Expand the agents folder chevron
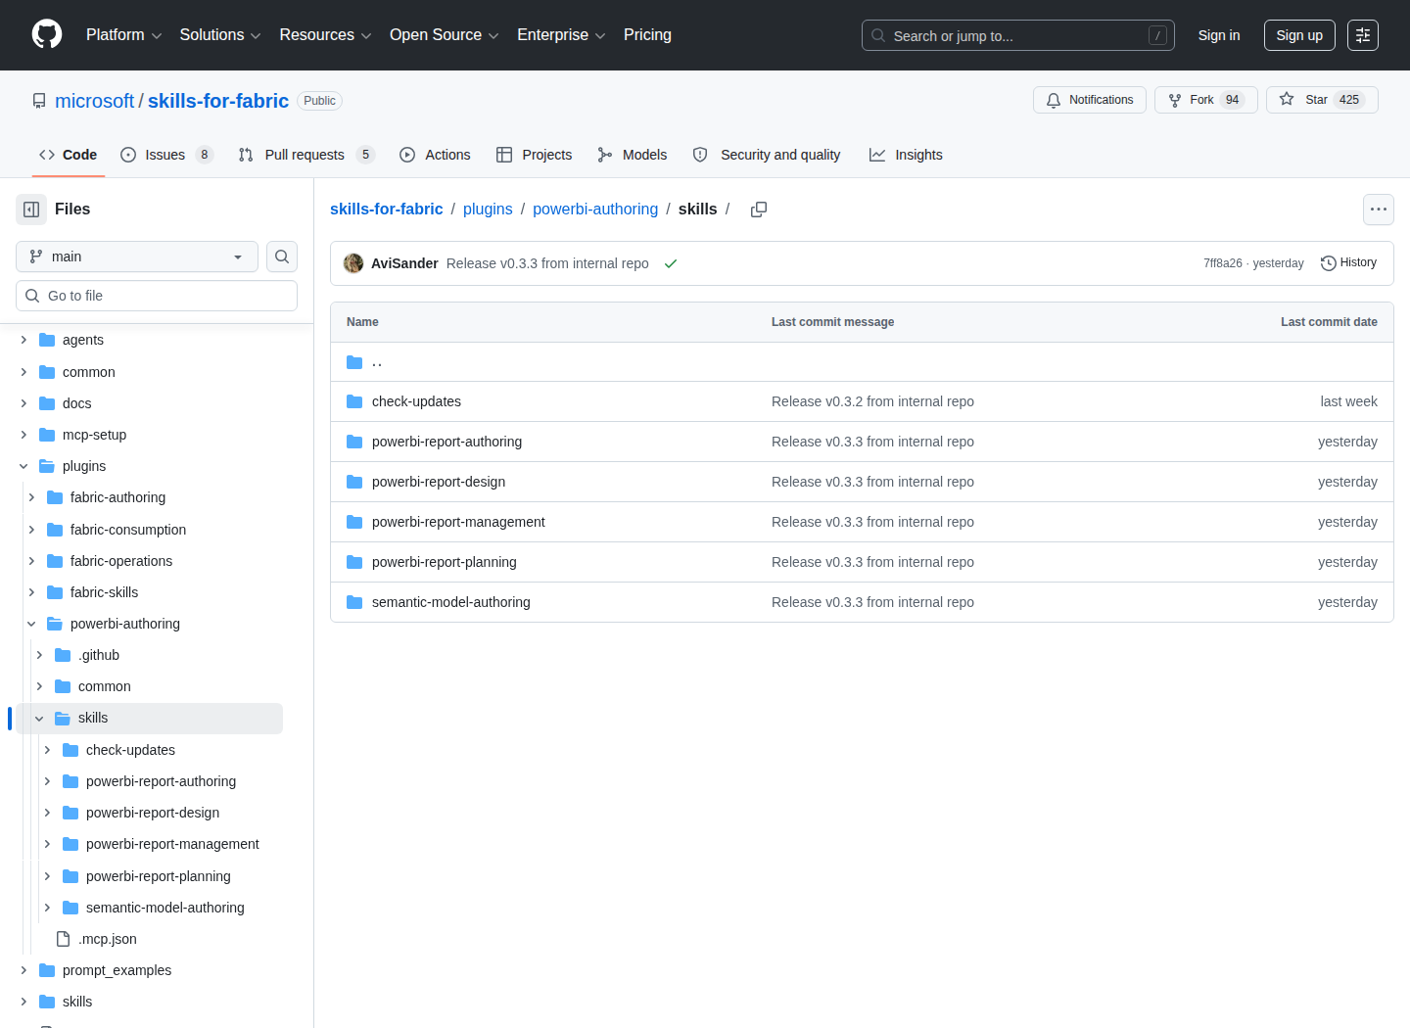The width and height of the screenshot is (1410, 1028). (x=23, y=340)
